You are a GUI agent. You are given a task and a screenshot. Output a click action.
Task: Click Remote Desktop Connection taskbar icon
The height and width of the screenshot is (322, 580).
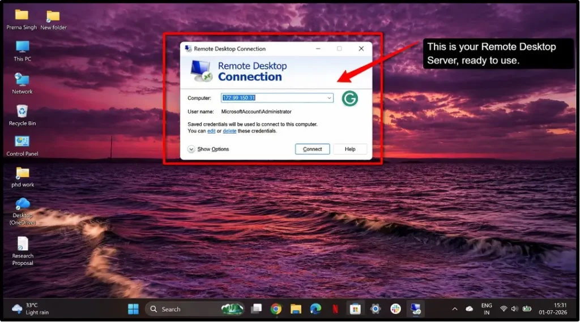[415, 308]
